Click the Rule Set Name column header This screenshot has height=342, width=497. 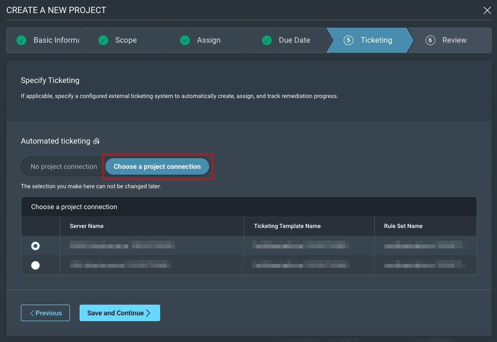(x=403, y=226)
